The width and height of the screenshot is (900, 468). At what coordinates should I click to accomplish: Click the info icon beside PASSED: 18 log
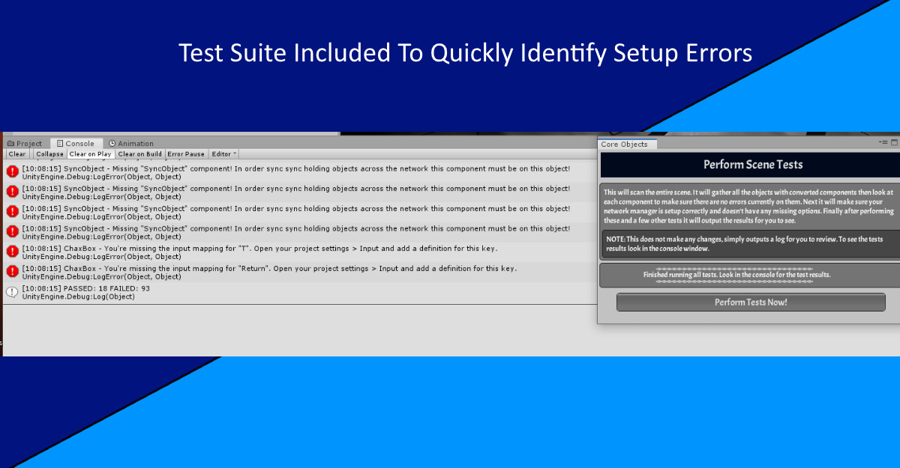[x=12, y=292]
